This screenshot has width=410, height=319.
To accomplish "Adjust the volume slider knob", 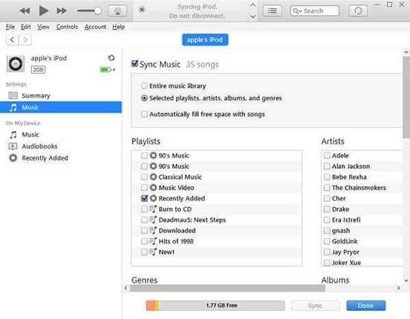I will (x=98, y=11).
